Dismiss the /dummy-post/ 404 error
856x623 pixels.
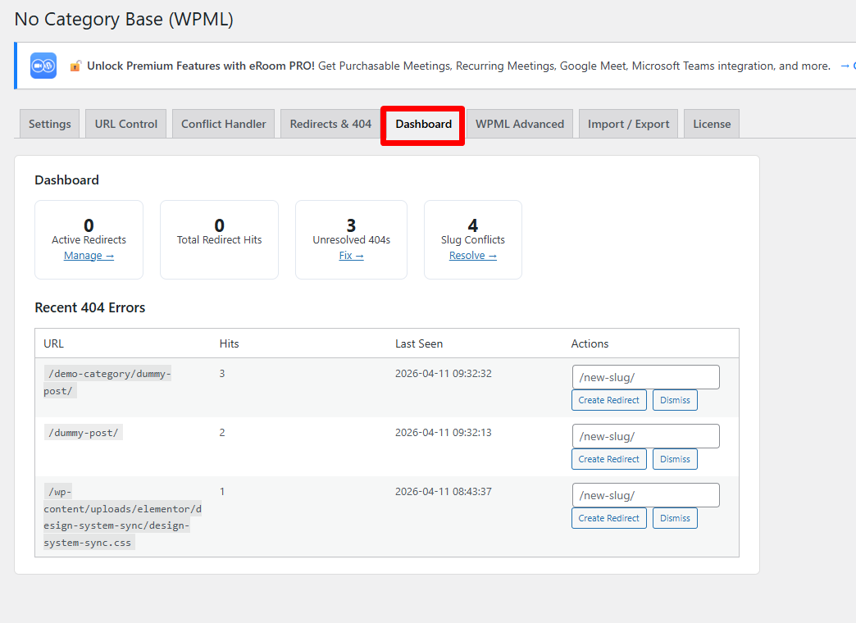coord(675,459)
